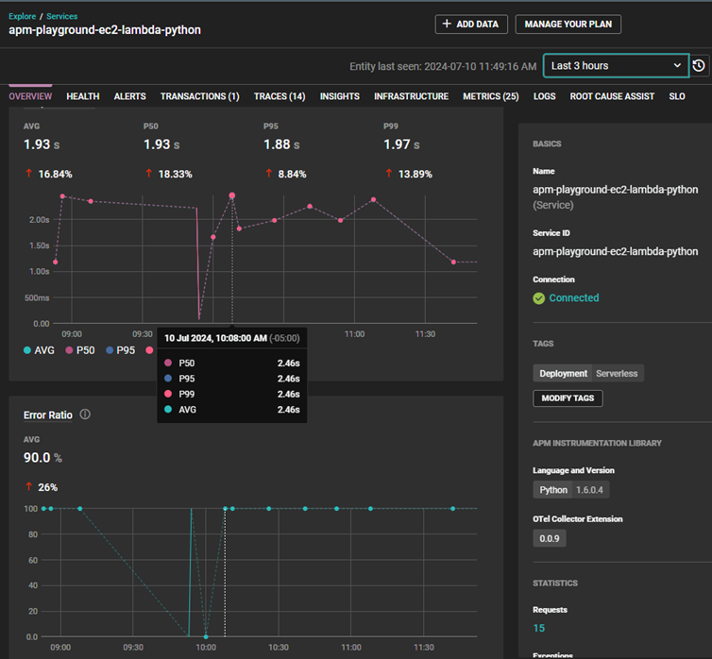Switch to the HEALTH tab
Image resolution: width=712 pixels, height=659 pixels.
83,96
